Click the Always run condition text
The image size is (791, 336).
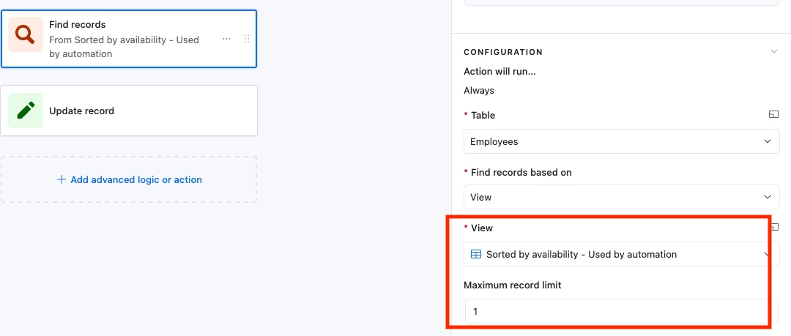click(x=479, y=90)
